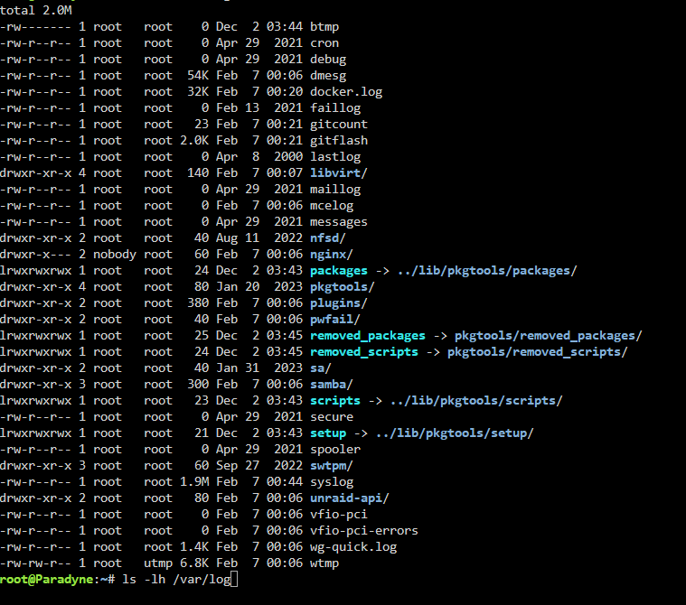
Task: Select the swtpm/ directory name
Action: coord(332,466)
